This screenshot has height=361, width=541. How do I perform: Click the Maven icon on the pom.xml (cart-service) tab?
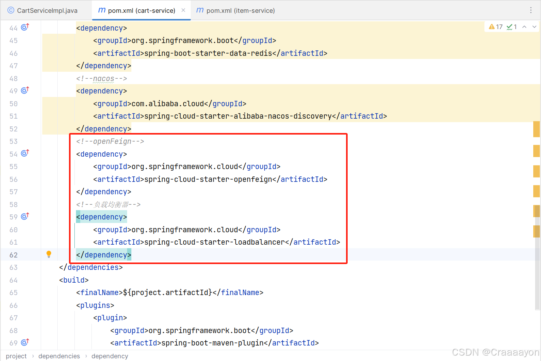pyautogui.click(x=101, y=10)
